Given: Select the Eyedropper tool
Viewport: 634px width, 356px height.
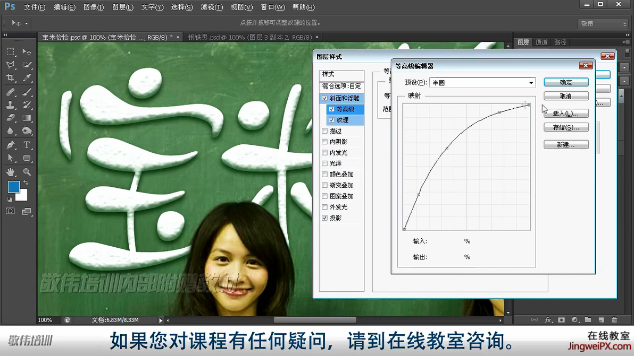Looking at the screenshot, I should pos(27,77).
